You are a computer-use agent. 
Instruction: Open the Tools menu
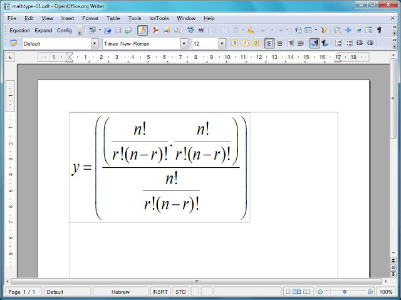click(135, 18)
